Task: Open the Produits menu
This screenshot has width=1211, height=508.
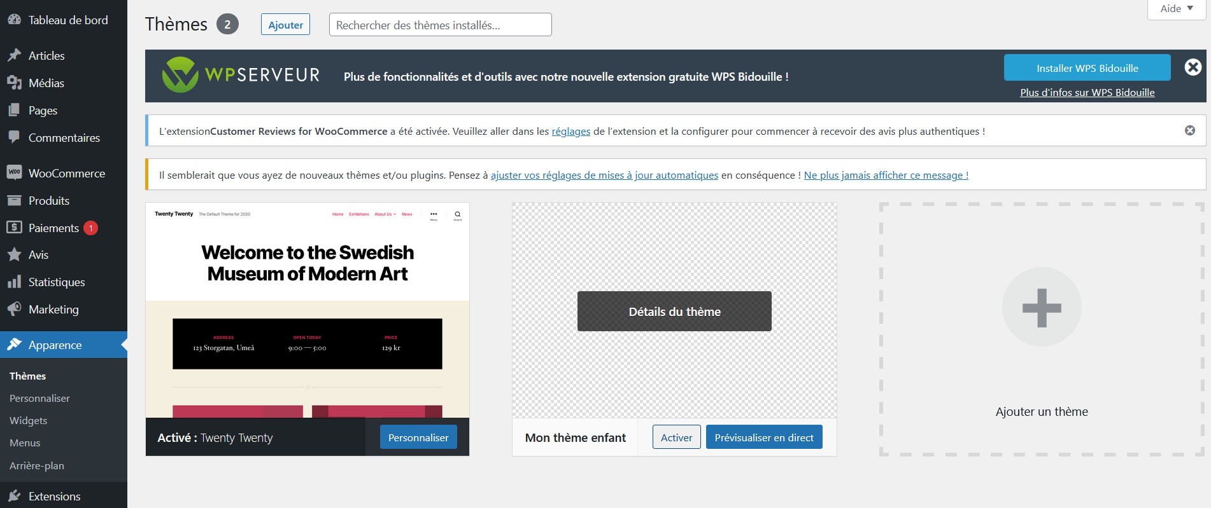Action: point(64,200)
